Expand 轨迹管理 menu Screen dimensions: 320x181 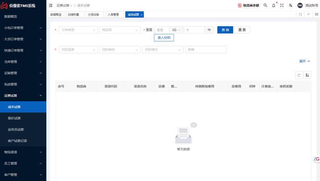23,84
